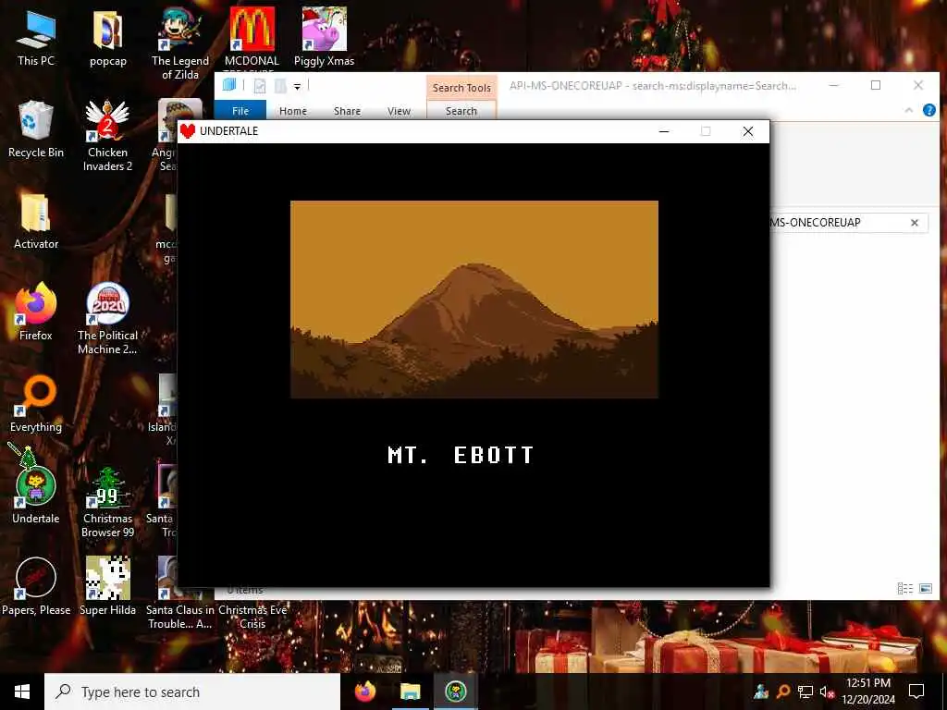Click the Undertale heart icon in title bar
This screenshot has width=947, height=710.
(x=188, y=131)
